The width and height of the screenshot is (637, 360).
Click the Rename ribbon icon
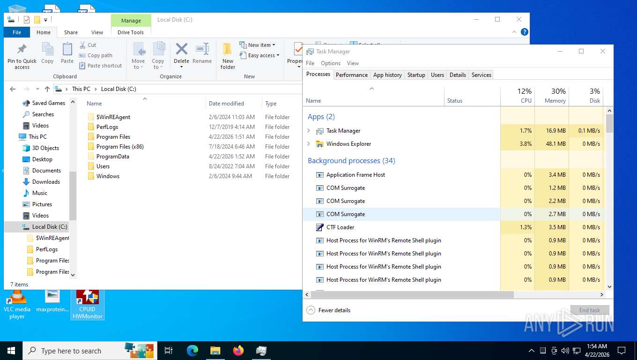click(x=202, y=49)
